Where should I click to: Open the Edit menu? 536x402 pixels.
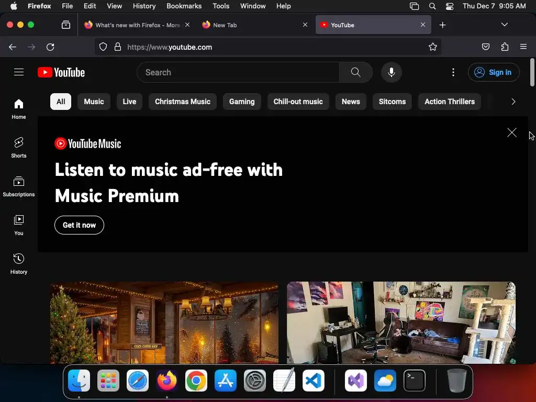(90, 6)
